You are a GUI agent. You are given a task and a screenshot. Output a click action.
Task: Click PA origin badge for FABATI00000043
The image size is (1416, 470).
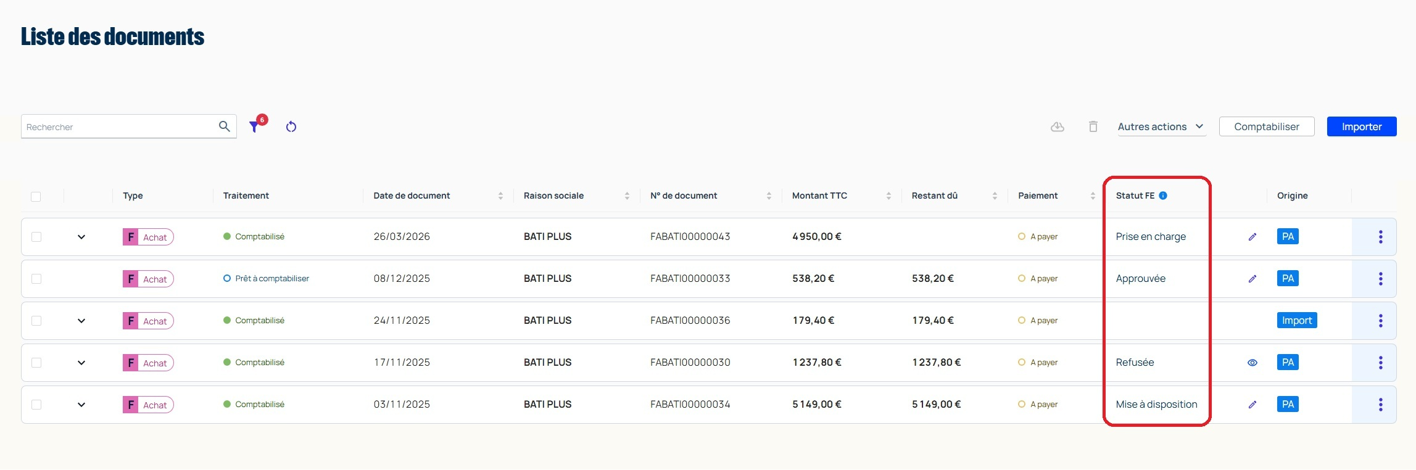pyautogui.click(x=1288, y=237)
